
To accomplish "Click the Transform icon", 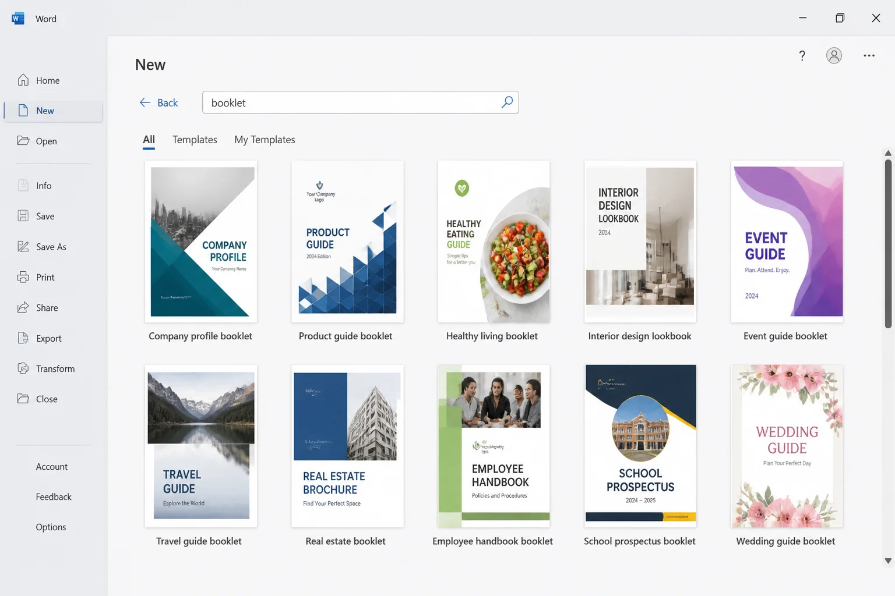I will pos(23,368).
